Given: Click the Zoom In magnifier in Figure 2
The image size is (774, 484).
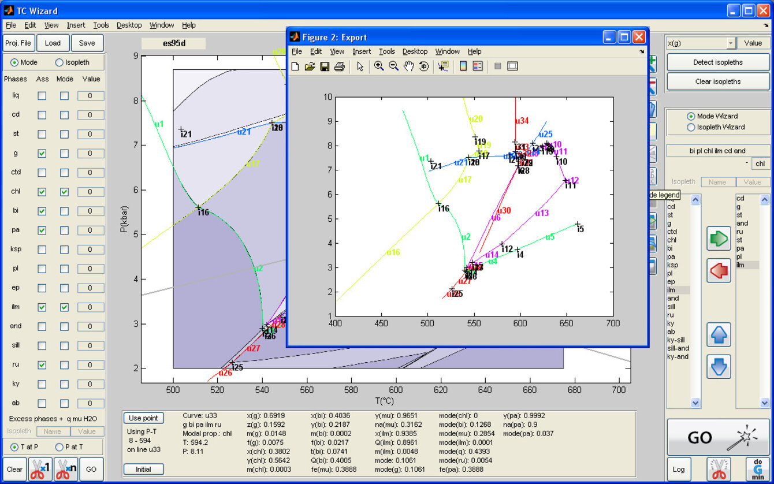Looking at the screenshot, I should 379,66.
